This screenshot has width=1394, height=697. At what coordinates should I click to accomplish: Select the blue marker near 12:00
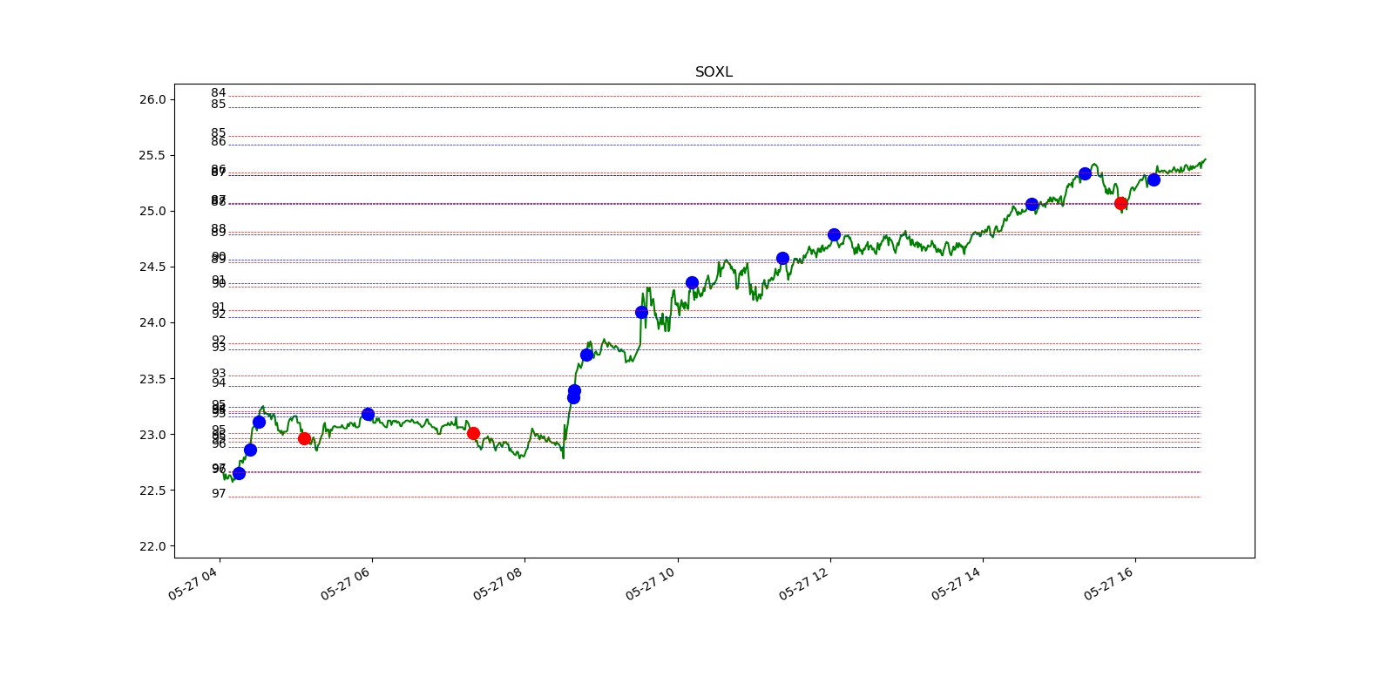coord(834,234)
